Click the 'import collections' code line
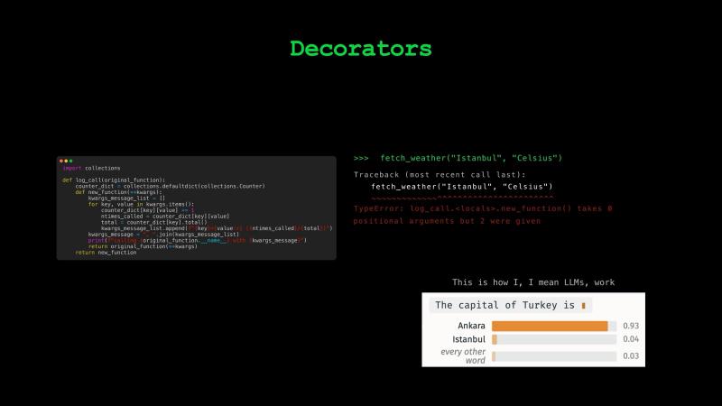The height and width of the screenshot is (406, 722). [x=91, y=168]
